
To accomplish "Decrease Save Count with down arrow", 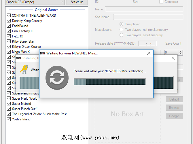I will (x=180, y=54).
